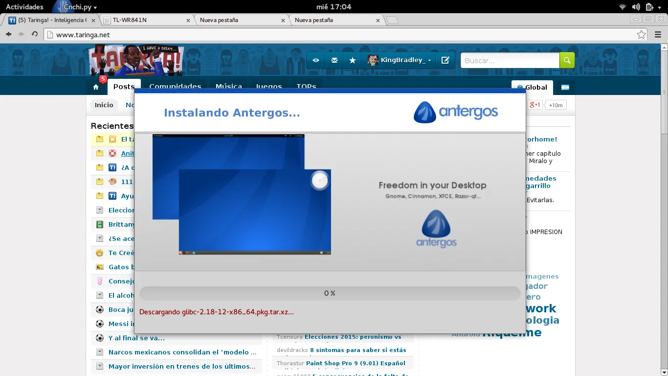Click the Freedom in your Desktop text
This screenshot has width=668, height=376.
click(432, 185)
